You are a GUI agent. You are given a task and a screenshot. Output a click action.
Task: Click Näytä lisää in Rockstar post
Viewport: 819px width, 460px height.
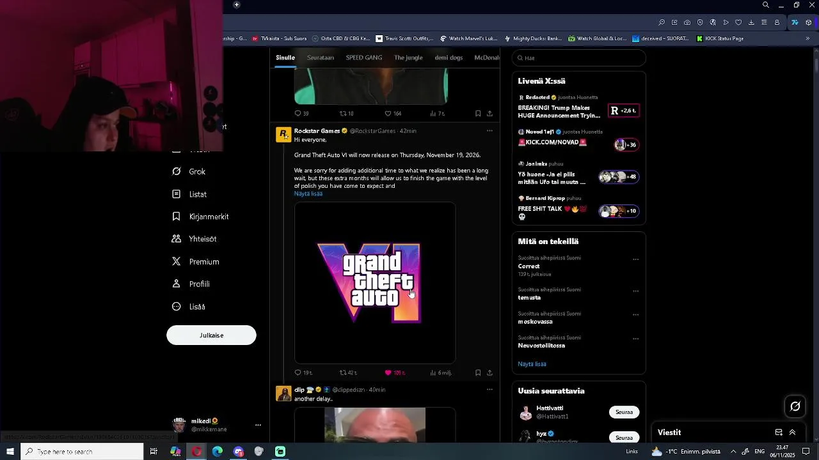pos(308,194)
